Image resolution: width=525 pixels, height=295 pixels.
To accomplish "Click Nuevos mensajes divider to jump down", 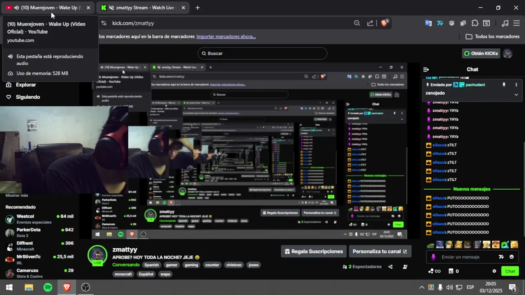I will pos(472,189).
